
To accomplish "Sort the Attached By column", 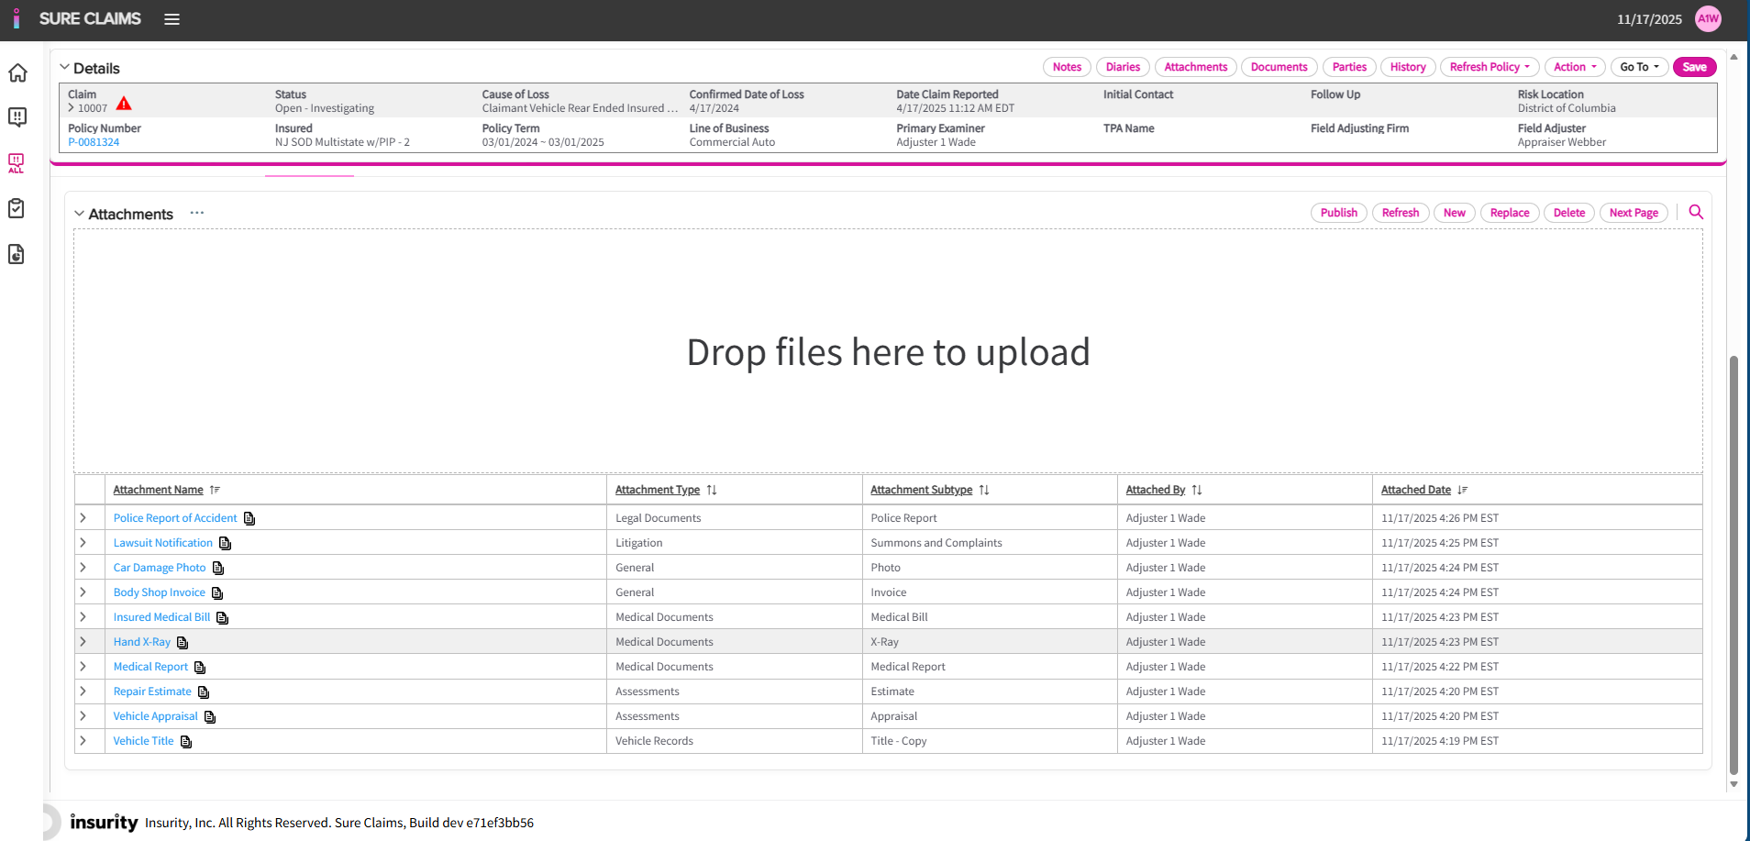I will 1197,491.
